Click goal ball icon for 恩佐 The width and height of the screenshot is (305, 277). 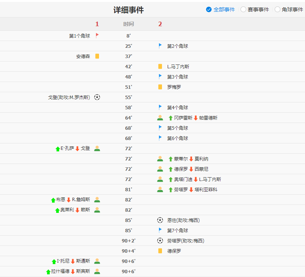160,220
